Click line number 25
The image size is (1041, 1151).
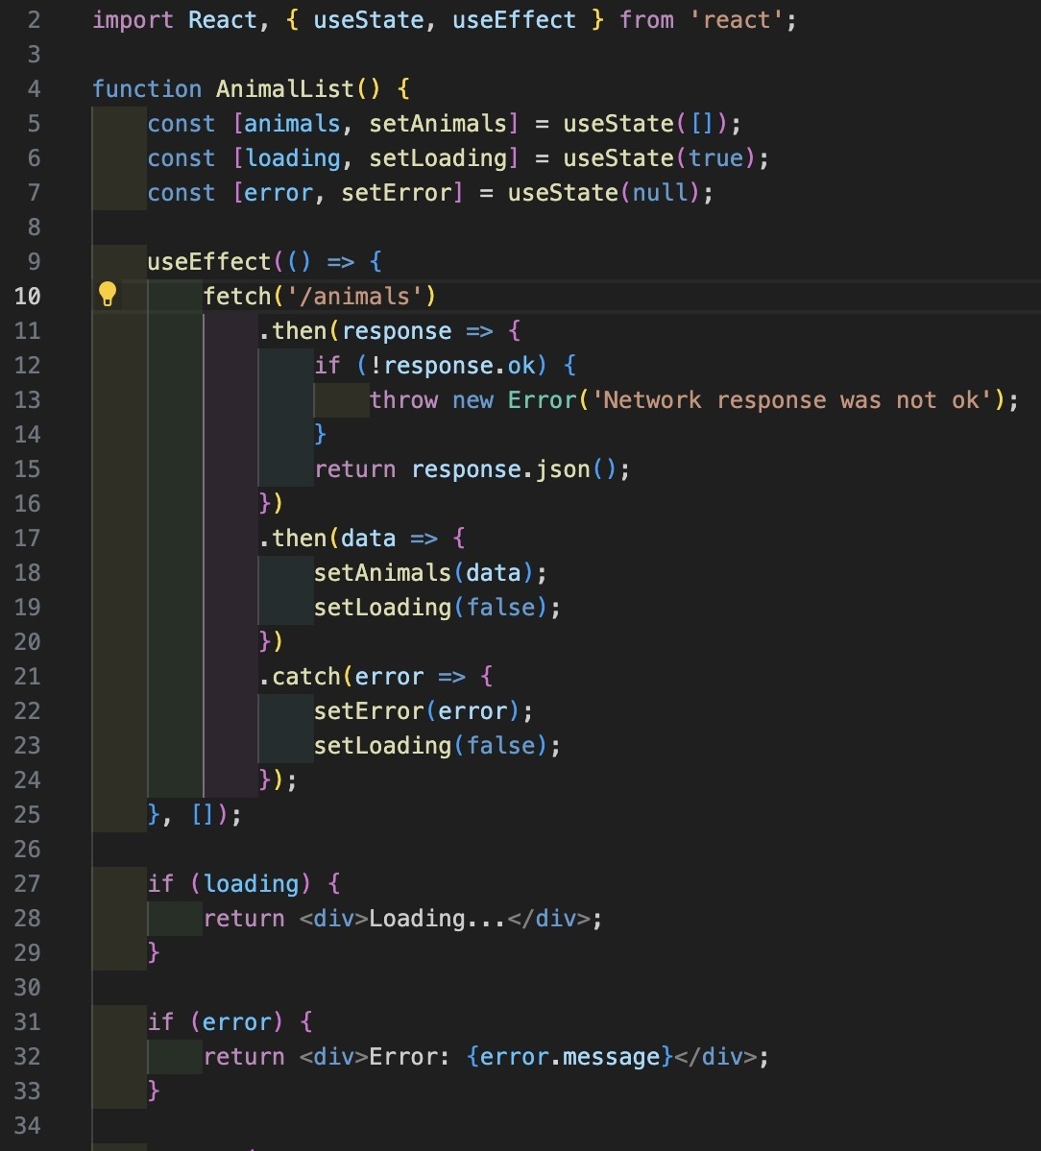(28, 814)
